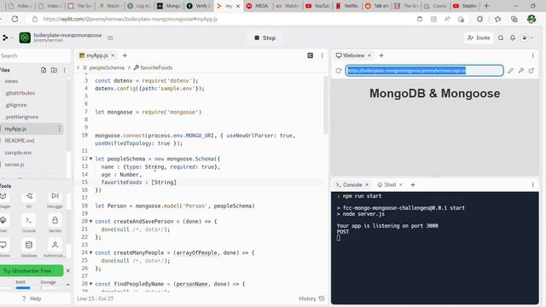Open webview devtools wrench icon
Screen dimensions: 546x307
pyautogui.click(x=521, y=71)
